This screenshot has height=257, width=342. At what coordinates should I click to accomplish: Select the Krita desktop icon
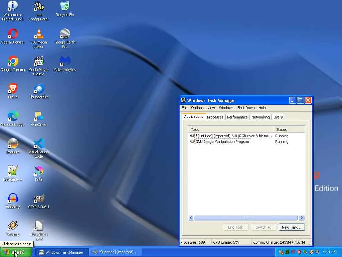[39, 174]
